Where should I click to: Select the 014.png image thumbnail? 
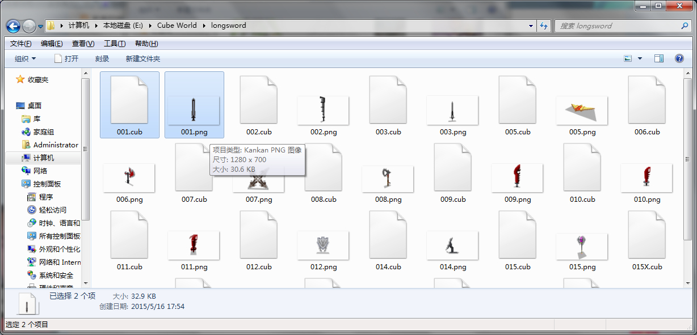pyautogui.click(x=453, y=245)
